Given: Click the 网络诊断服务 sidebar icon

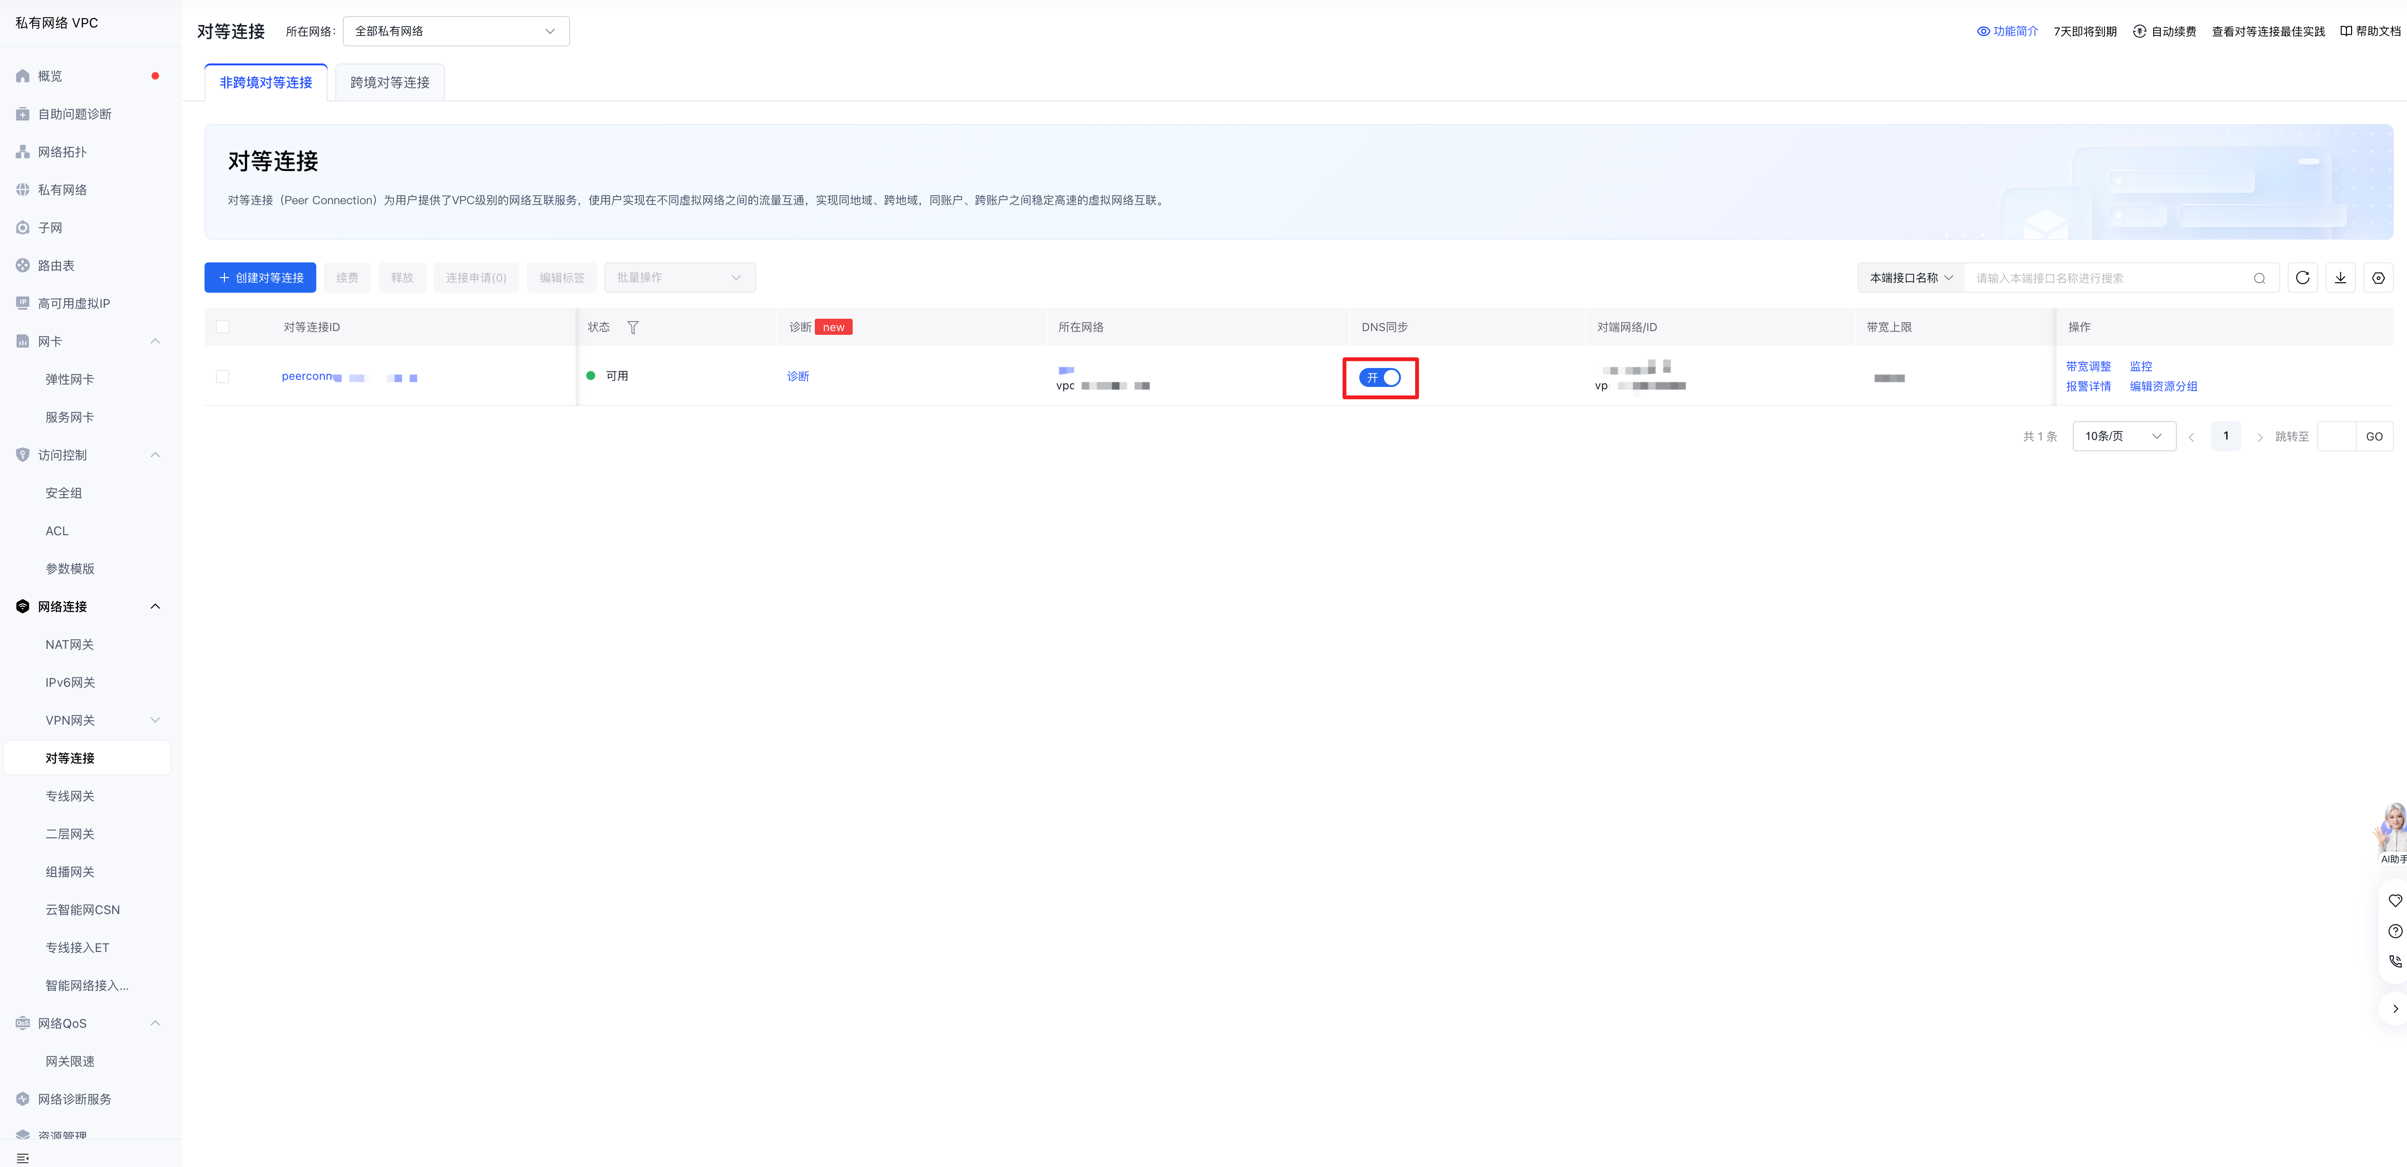Looking at the screenshot, I should coord(22,1099).
